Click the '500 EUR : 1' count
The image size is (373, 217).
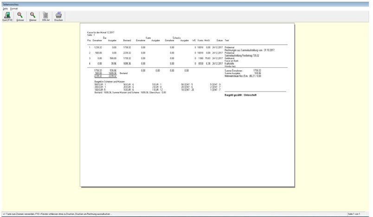(x=100, y=85)
